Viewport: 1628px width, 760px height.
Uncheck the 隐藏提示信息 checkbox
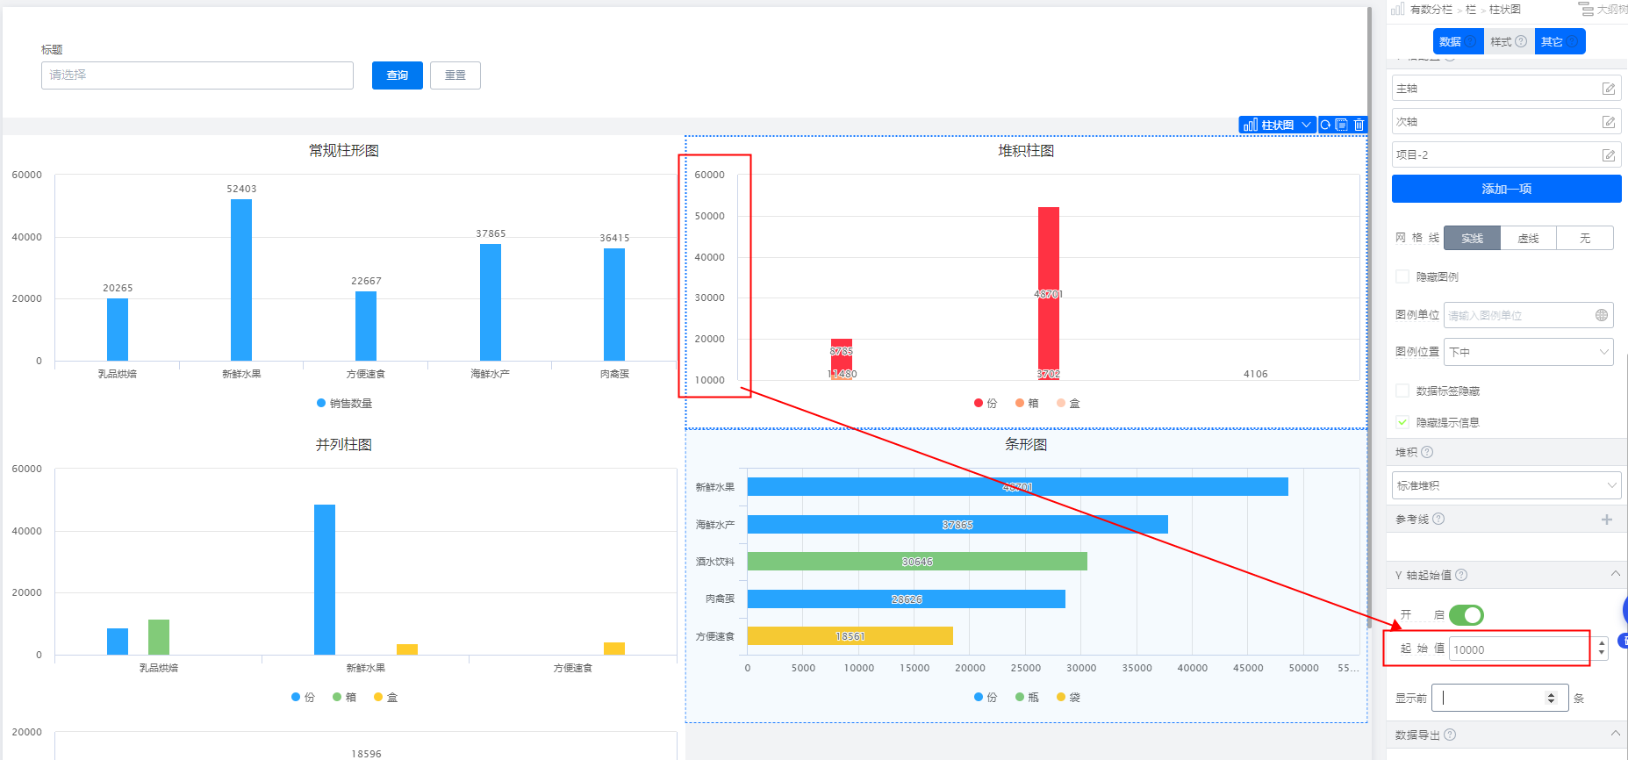[x=1402, y=422]
